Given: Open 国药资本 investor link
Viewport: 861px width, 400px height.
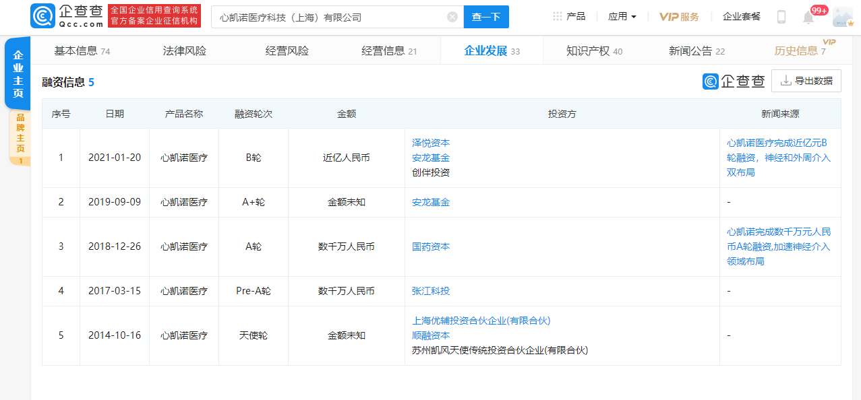Looking at the screenshot, I should (431, 246).
